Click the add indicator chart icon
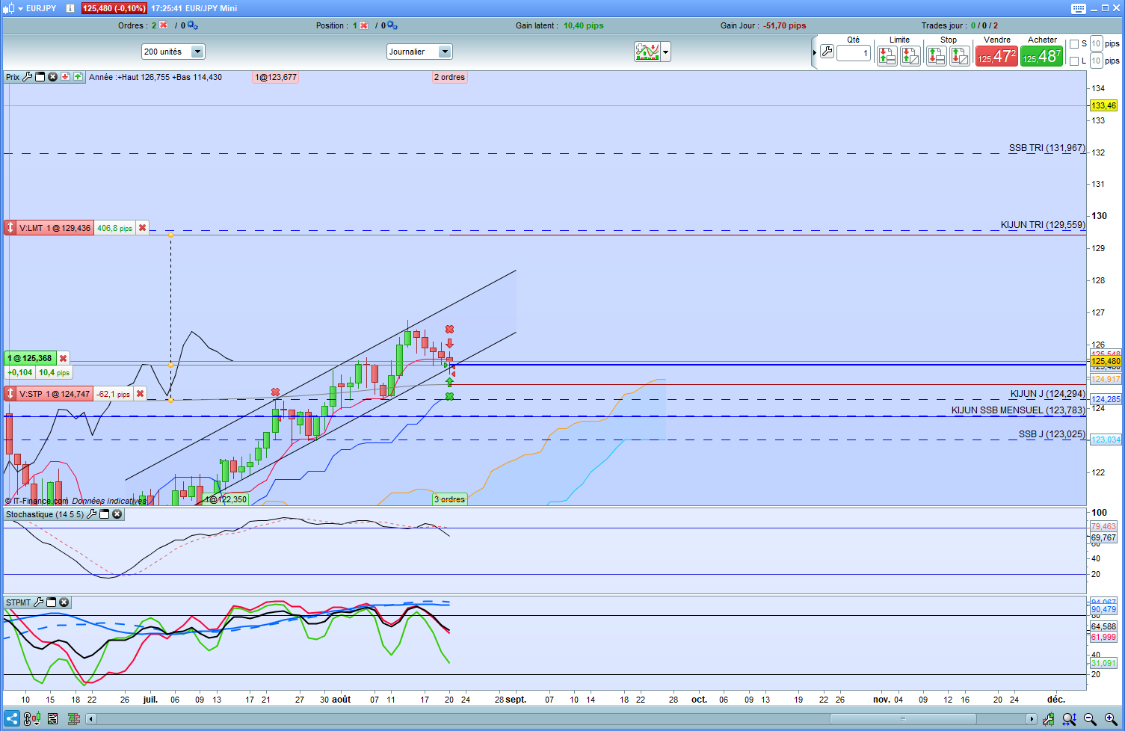Viewport: 1125px width, 731px height. pyautogui.click(x=647, y=52)
